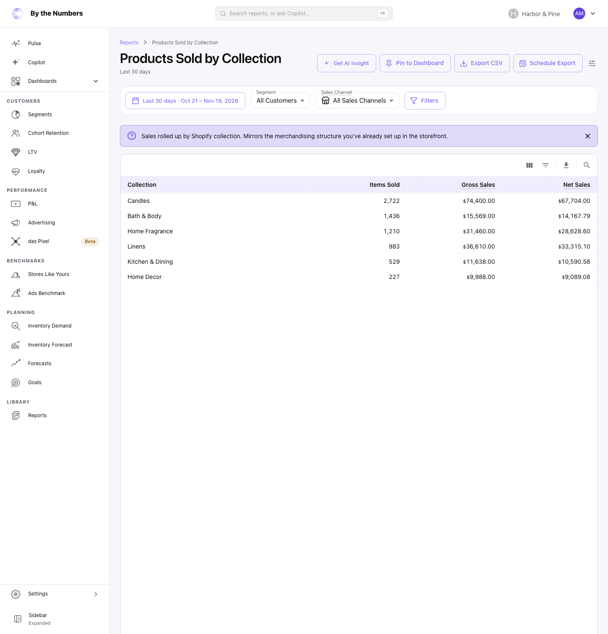Viewport: 608px width, 634px height.
Task: Click Get AI Insight button
Action: point(347,63)
